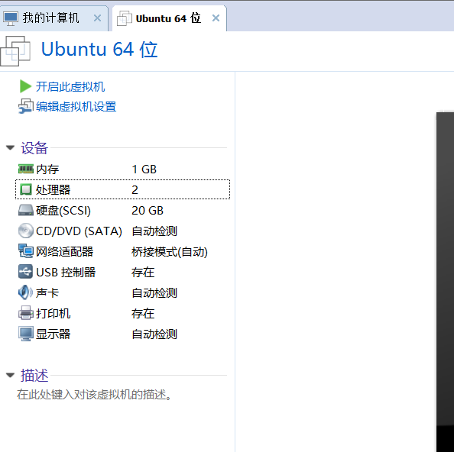Close the 我的计算机 tab
454x452 pixels.
point(98,18)
